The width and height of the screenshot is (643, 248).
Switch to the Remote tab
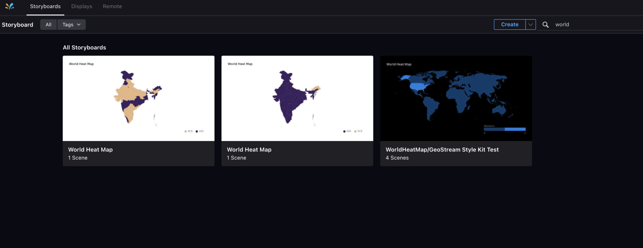(x=112, y=6)
